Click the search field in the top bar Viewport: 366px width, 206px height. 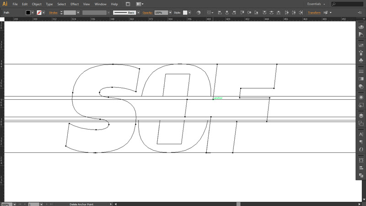pyautogui.click(x=348, y=4)
